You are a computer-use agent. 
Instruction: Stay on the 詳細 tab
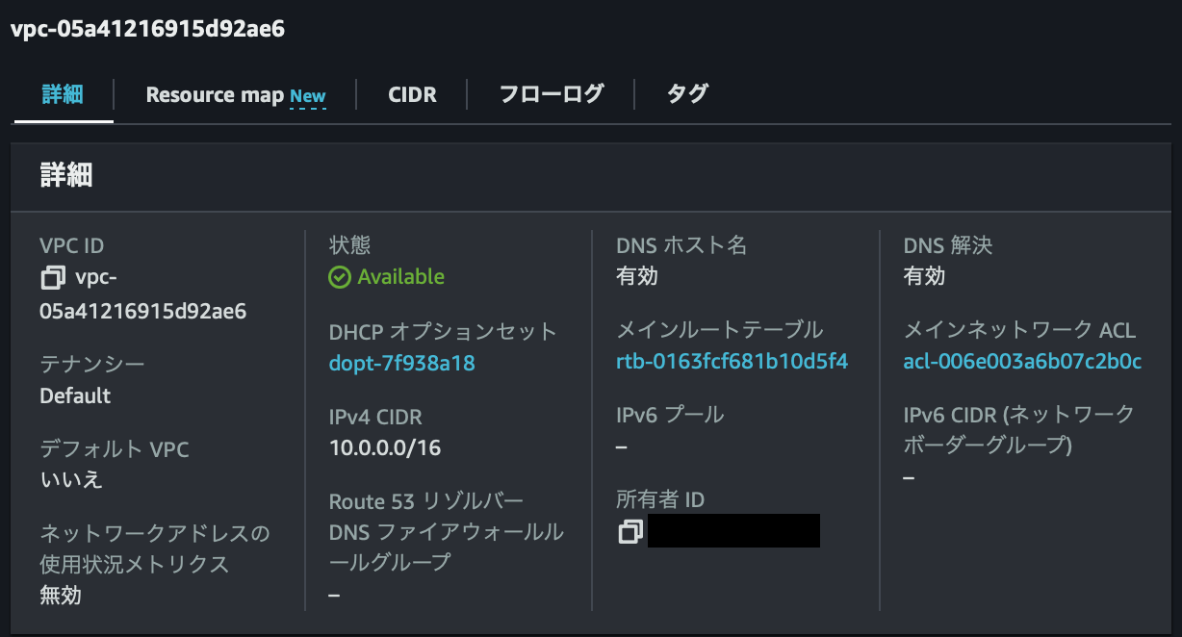pyautogui.click(x=62, y=94)
